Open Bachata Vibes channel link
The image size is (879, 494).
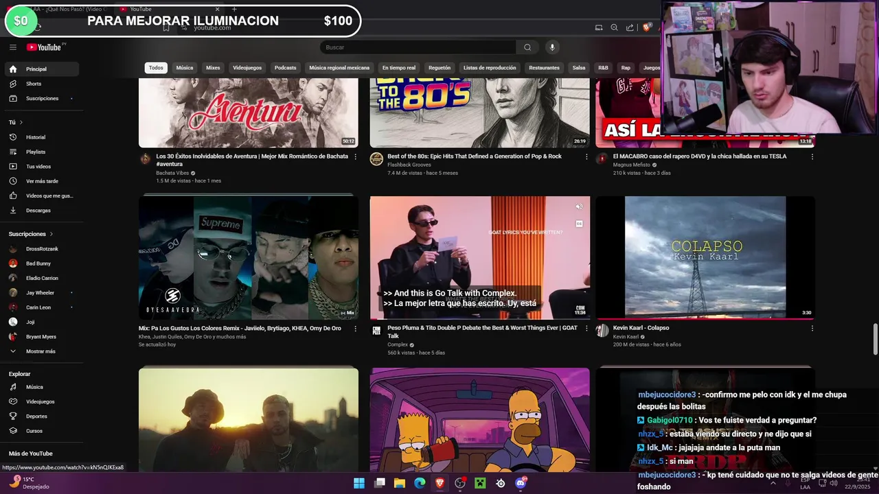[172, 173]
